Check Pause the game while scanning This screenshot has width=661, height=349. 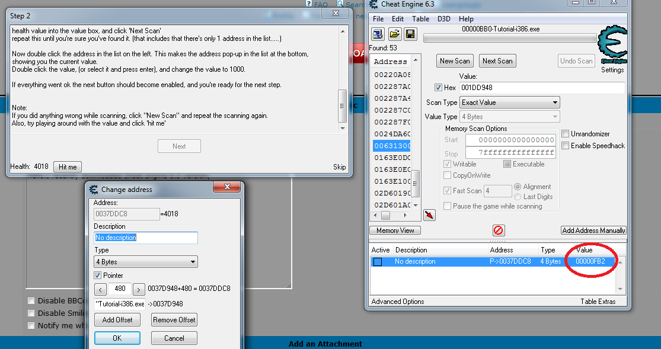pos(447,206)
